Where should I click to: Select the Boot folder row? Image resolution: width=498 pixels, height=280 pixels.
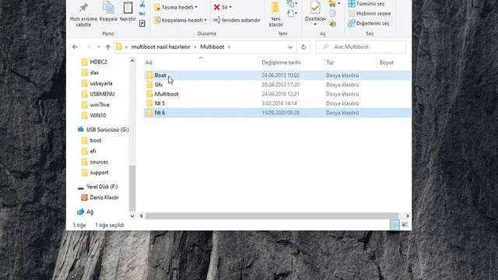coord(277,75)
